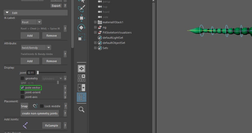The width and height of the screenshot is (252, 133).
Task: Activate the Rotate tool icon
Action: tap(81, 28)
